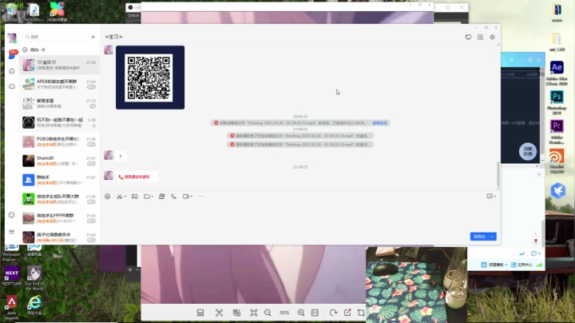Start a video call with camera icon
Image resolution: width=575 pixels, height=323 pixels.
tap(186, 197)
